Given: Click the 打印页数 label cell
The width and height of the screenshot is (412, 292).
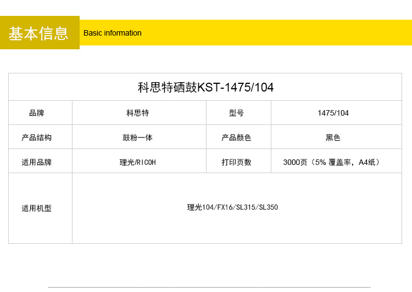Looking at the screenshot, I should click(236, 162).
